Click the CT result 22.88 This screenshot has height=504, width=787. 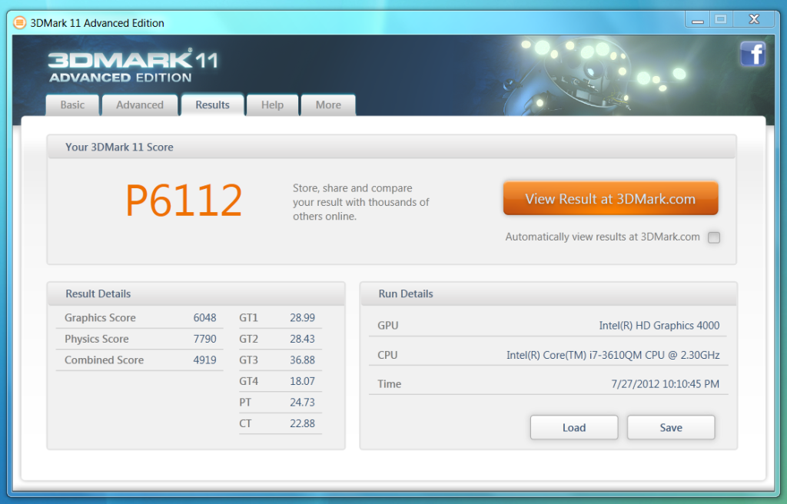pyautogui.click(x=302, y=423)
